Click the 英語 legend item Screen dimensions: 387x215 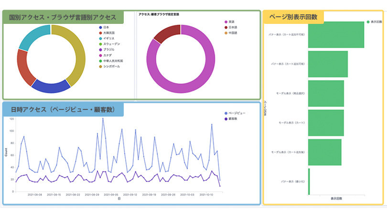coord(231,22)
